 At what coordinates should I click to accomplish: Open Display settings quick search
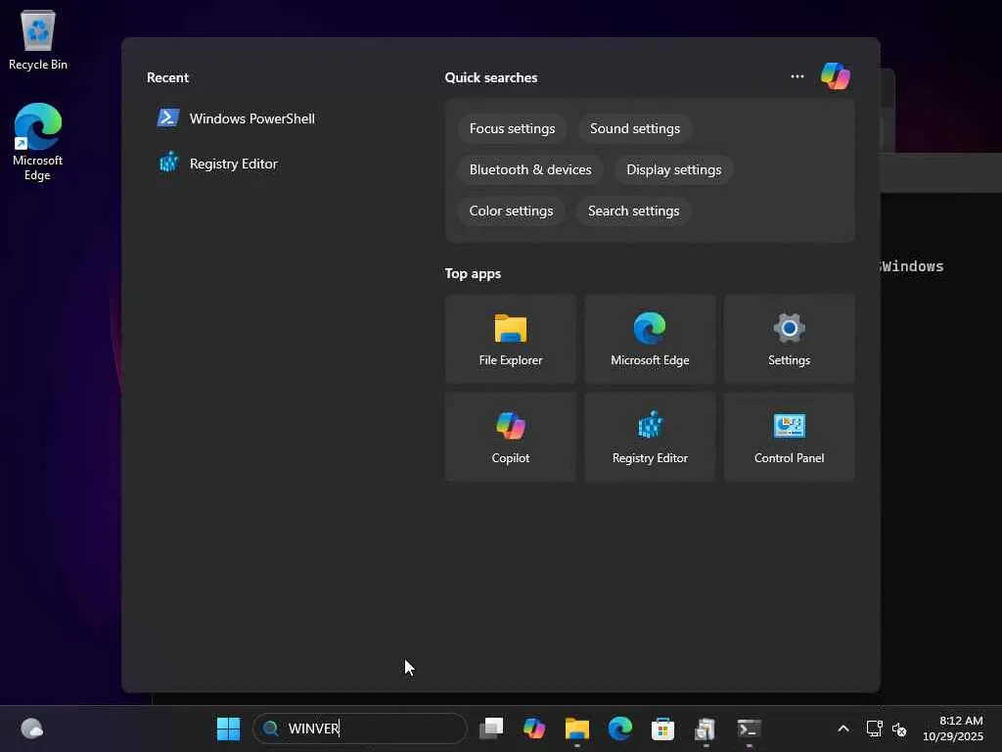point(673,169)
